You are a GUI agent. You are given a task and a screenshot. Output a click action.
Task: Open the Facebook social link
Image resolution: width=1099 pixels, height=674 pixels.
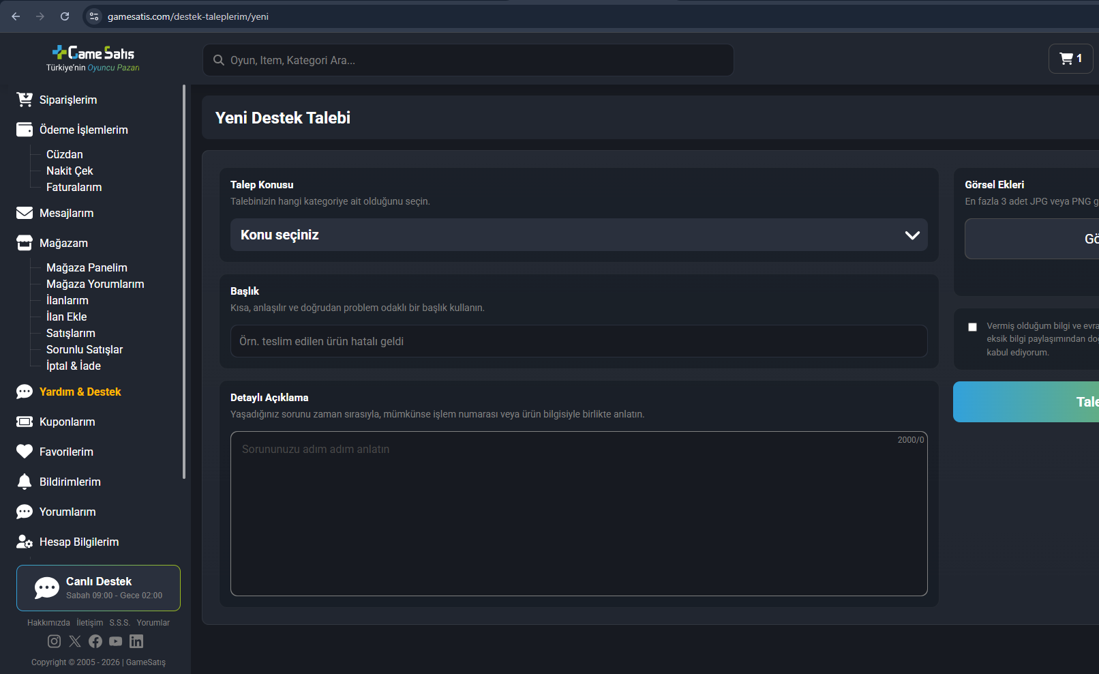tap(95, 641)
